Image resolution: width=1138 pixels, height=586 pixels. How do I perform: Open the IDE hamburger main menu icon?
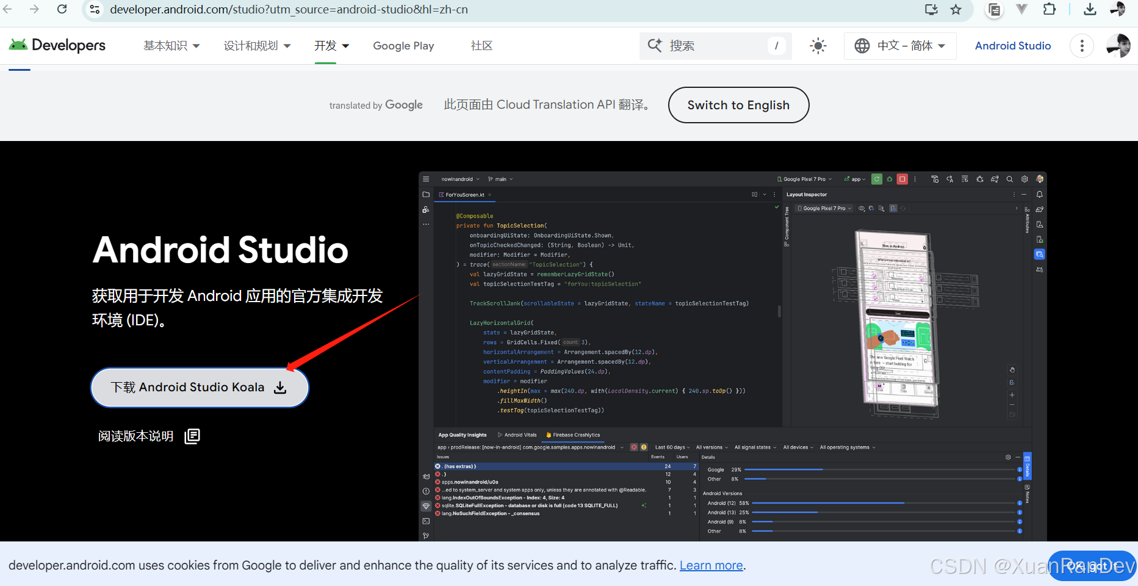tap(426, 178)
